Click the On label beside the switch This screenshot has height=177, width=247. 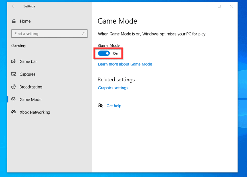(x=115, y=54)
